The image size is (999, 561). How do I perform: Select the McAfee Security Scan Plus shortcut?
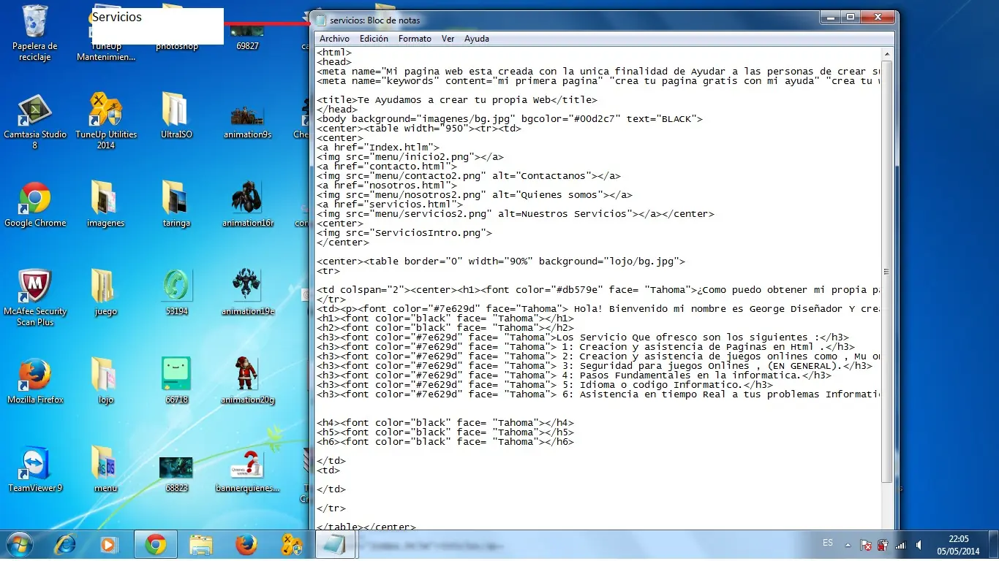34,298
